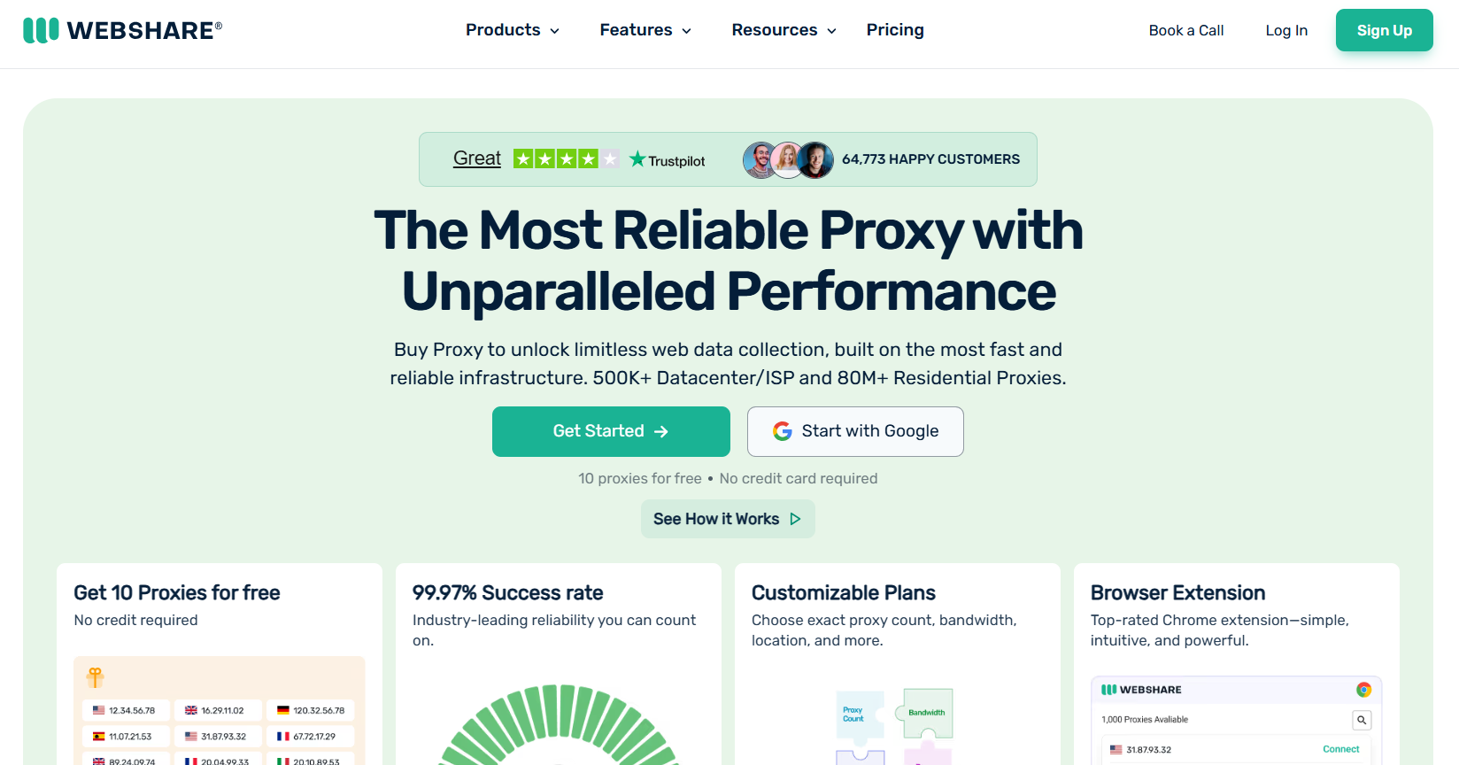Click the search icon in the extension preview
1459x765 pixels.
(x=1362, y=720)
